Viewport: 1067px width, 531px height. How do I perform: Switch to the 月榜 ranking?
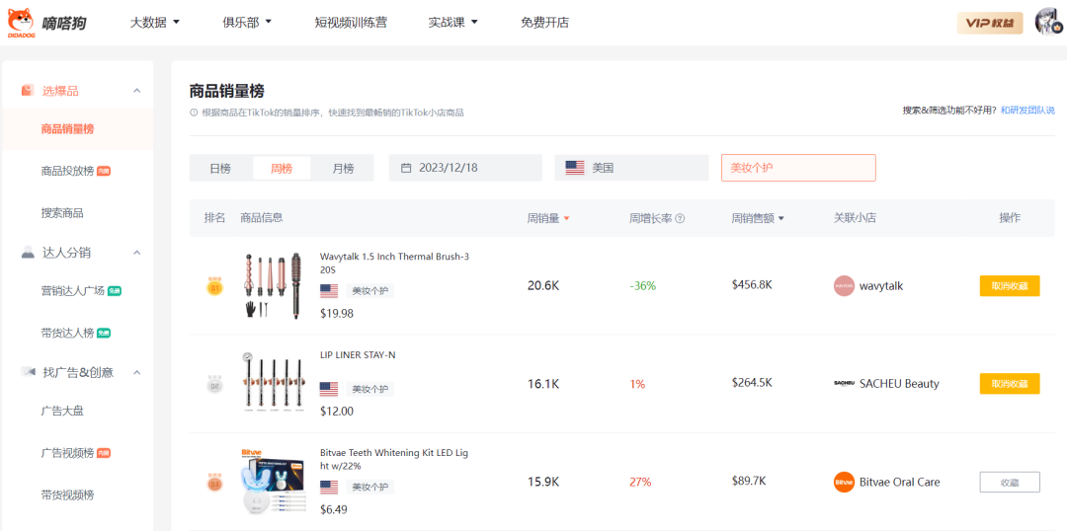click(x=343, y=168)
